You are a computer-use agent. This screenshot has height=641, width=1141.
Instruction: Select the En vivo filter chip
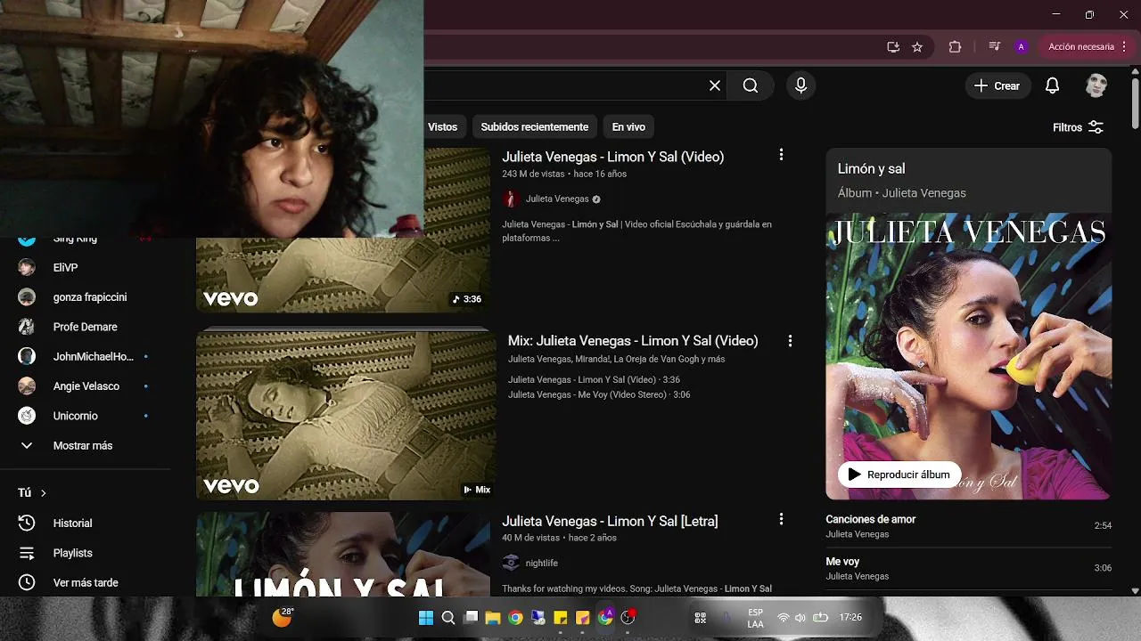click(x=628, y=127)
